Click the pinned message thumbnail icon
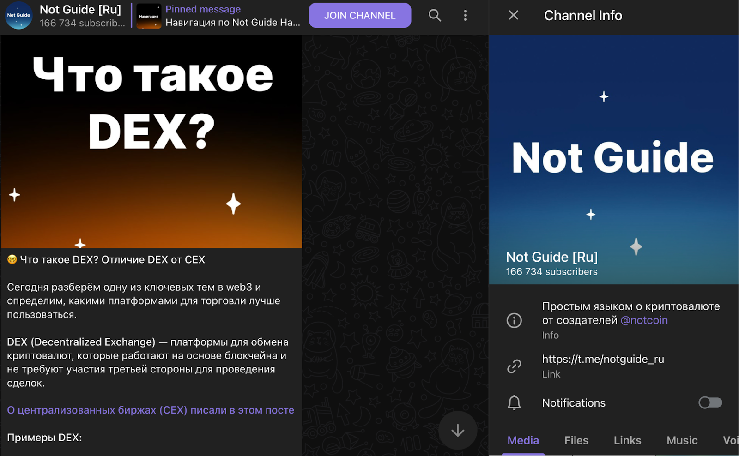Viewport: 739px width, 456px height. (148, 15)
